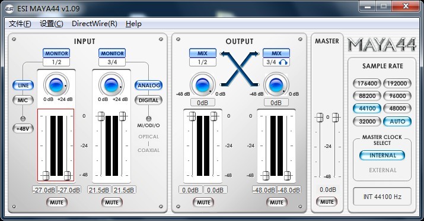Click the output 1/2 blue level knob
The height and width of the screenshot is (221, 424).
point(203,85)
